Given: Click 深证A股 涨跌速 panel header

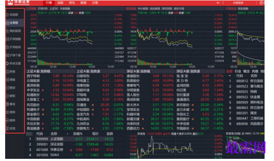Looking at the screenshot, I should coord(188,71).
